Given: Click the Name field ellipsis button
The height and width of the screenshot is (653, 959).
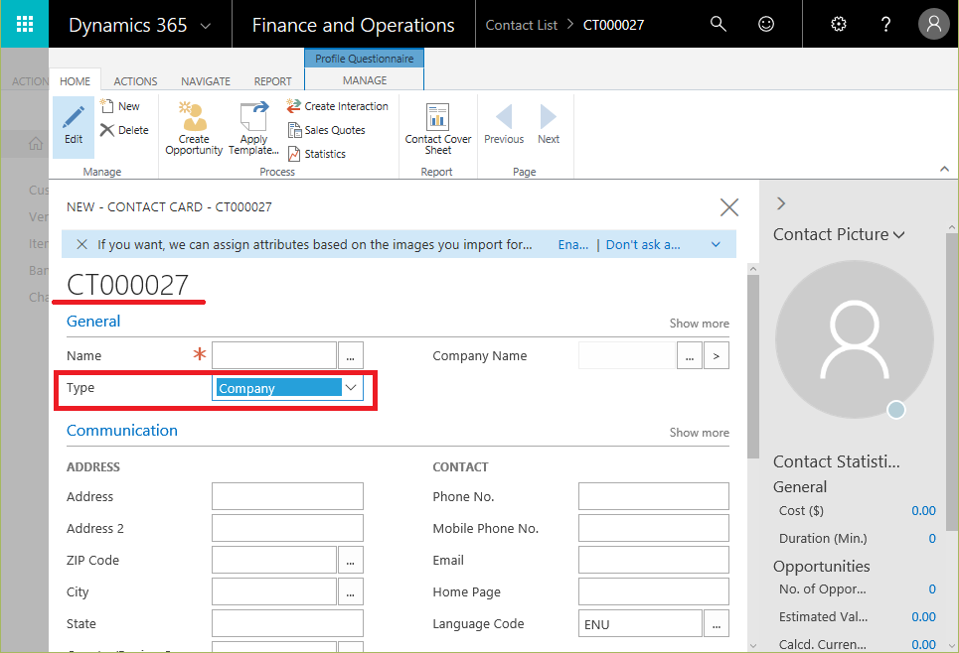Looking at the screenshot, I should pyautogui.click(x=351, y=355).
